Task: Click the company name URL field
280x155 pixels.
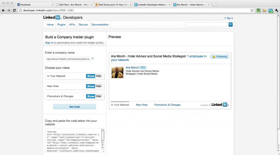Action: 68,59
